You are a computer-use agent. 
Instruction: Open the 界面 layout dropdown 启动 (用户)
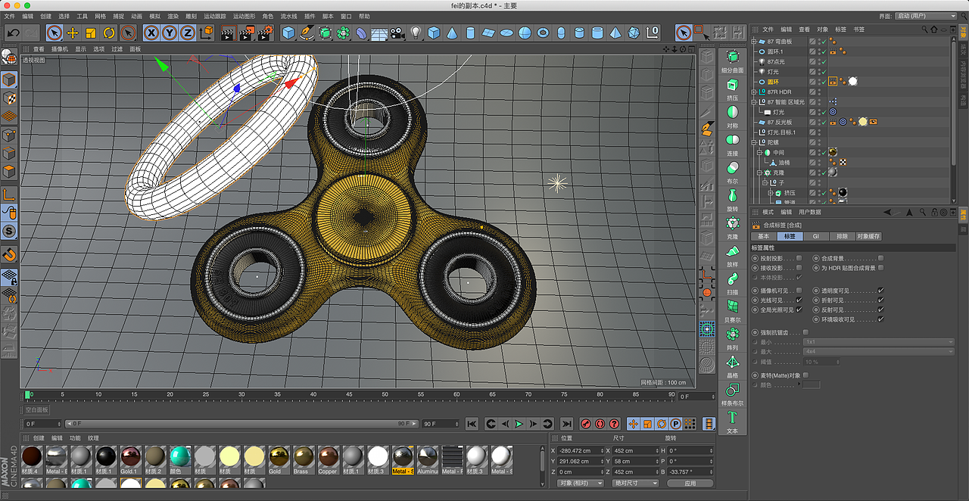926,16
